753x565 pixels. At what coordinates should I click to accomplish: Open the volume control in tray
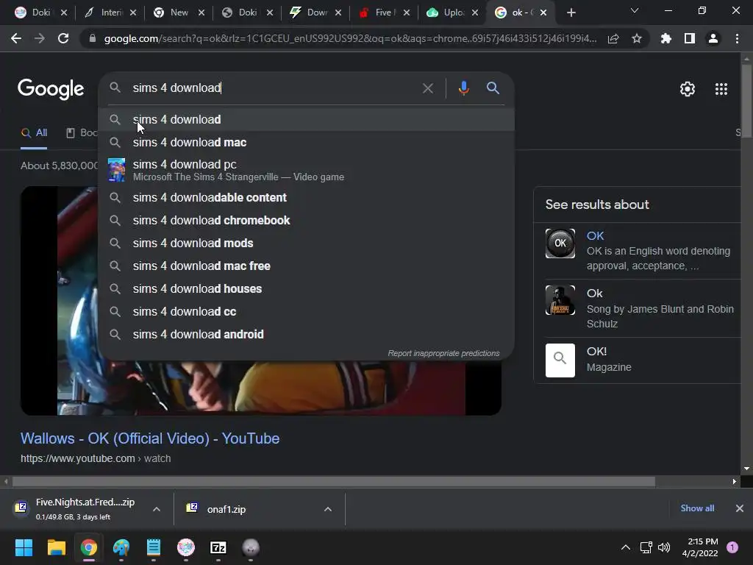tap(664, 547)
